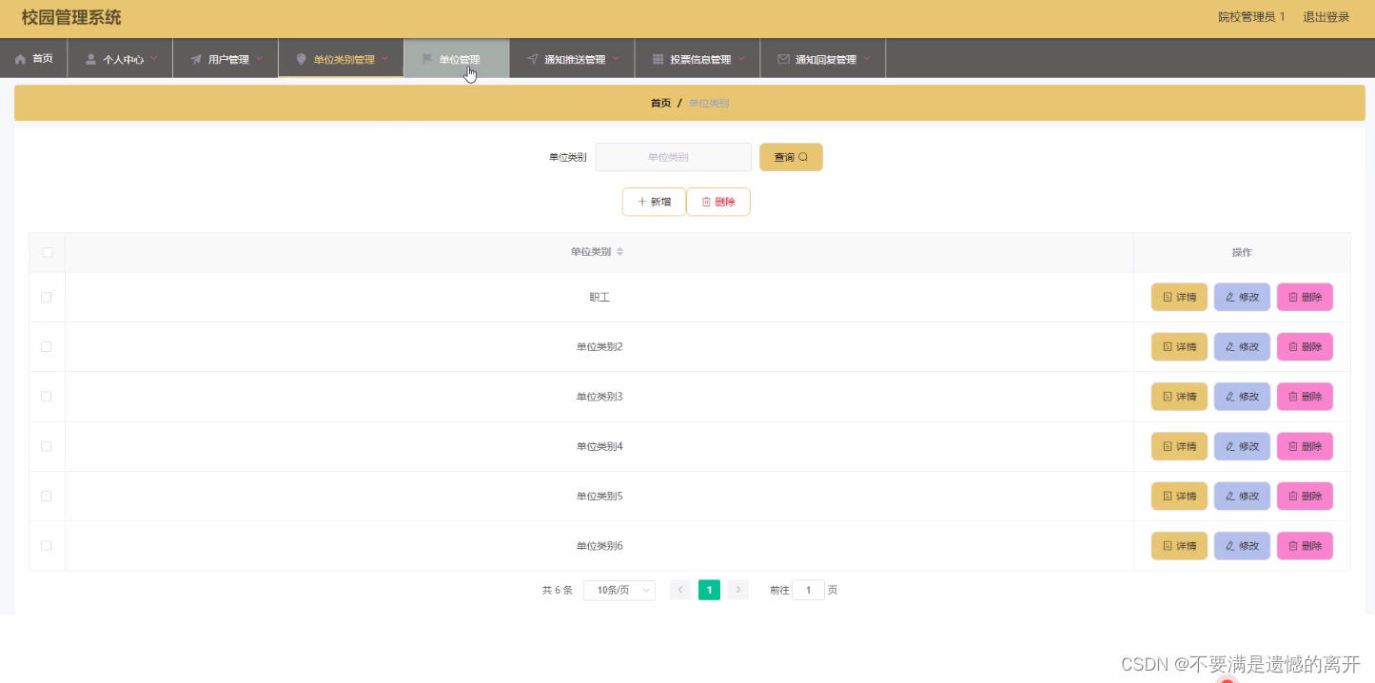Open the 通知推送管理 menu item
The width and height of the screenshot is (1375, 683).
572,59
